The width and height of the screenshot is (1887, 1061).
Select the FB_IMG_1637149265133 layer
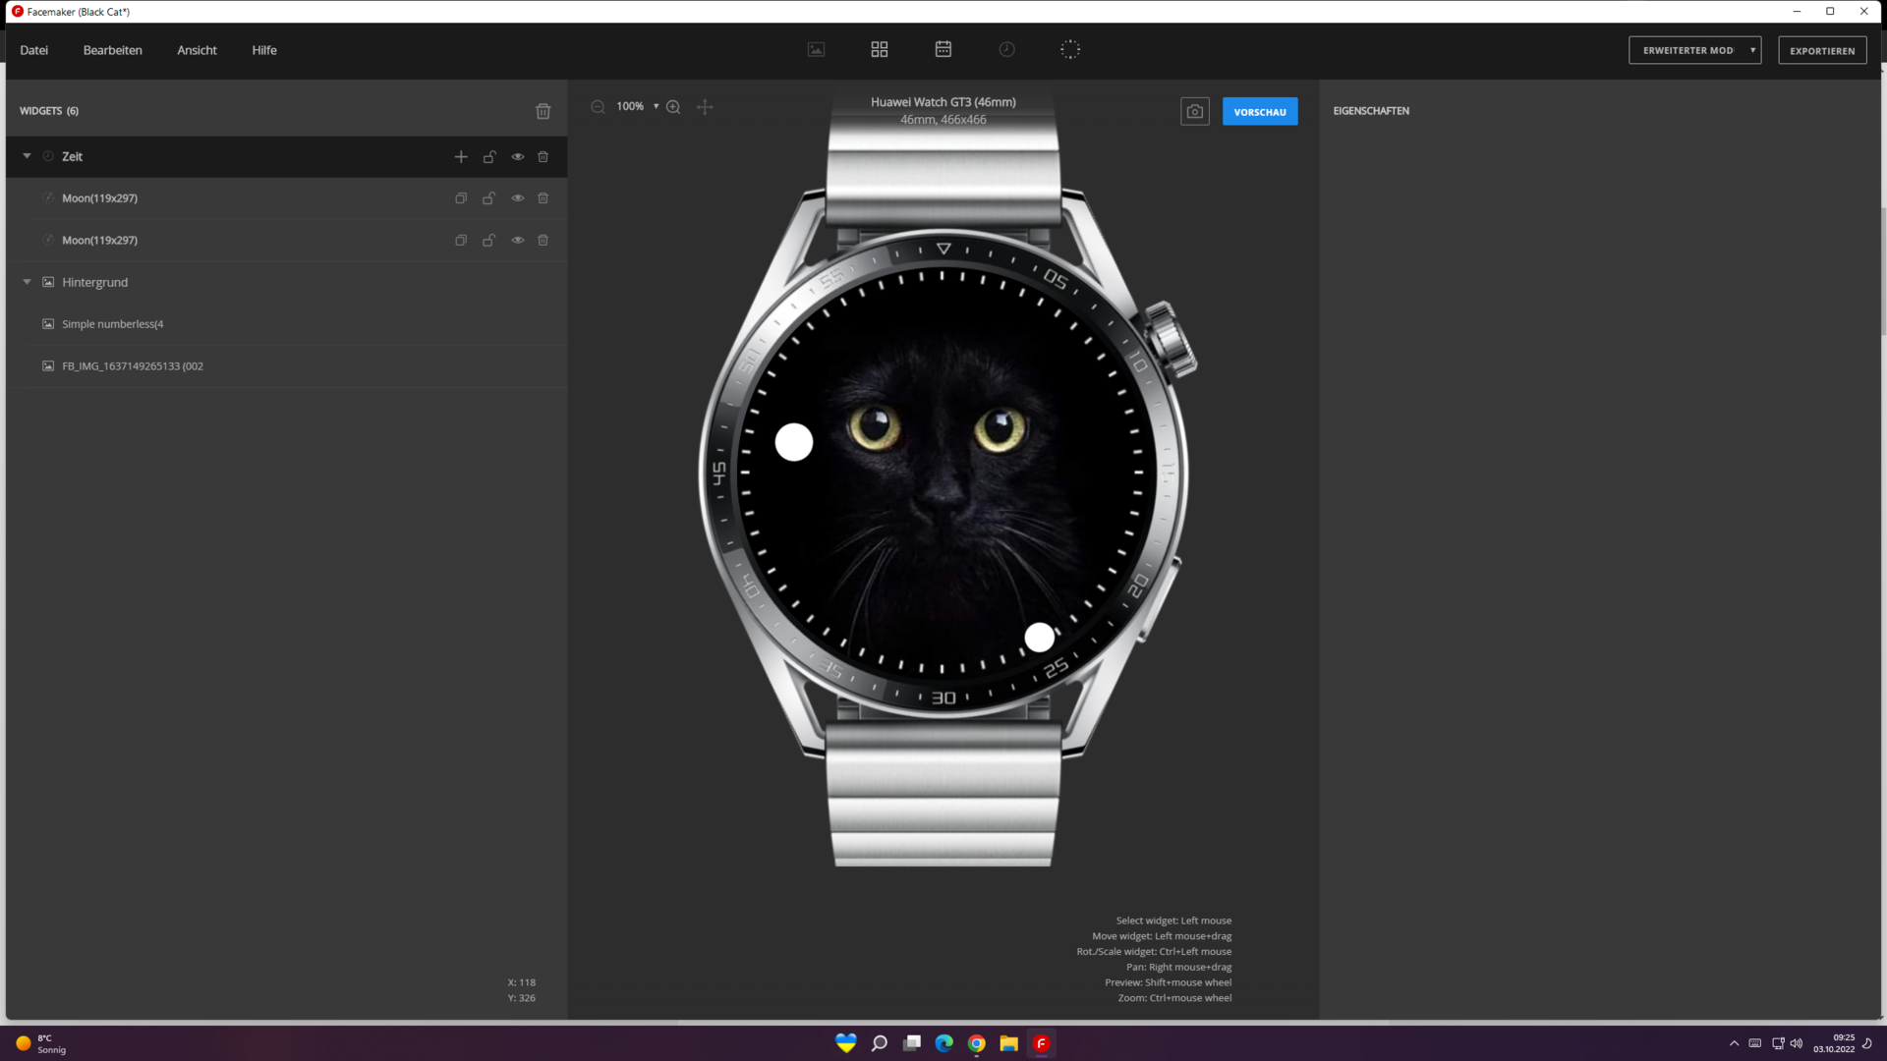(133, 366)
